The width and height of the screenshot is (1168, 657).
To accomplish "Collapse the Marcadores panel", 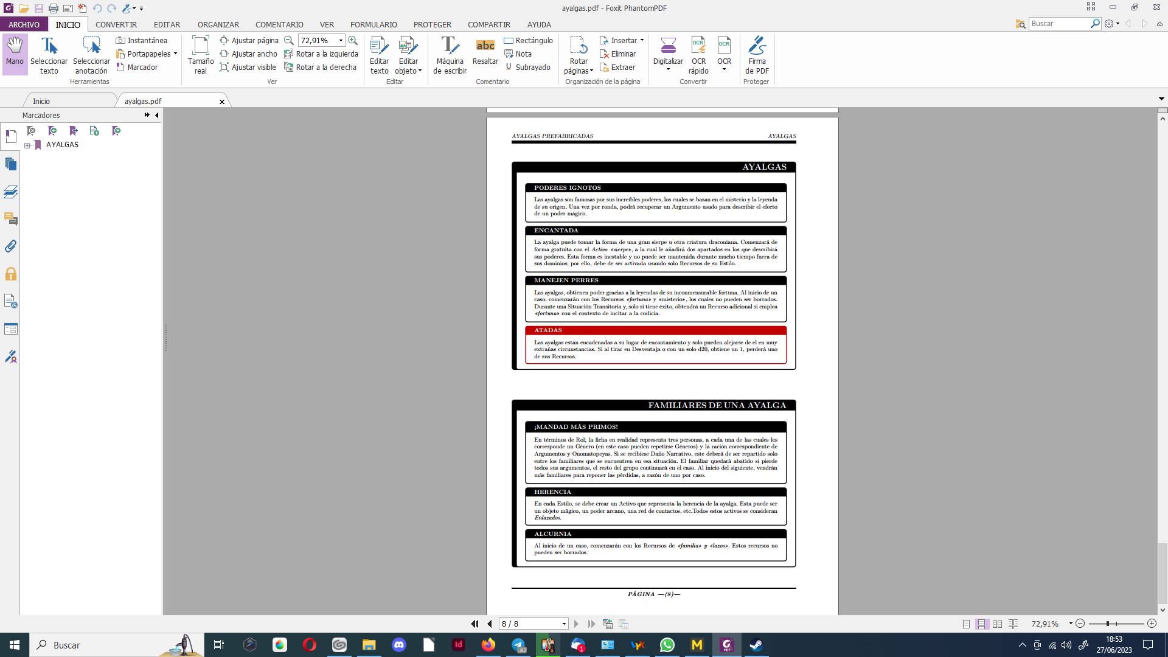I will pos(157,115).
